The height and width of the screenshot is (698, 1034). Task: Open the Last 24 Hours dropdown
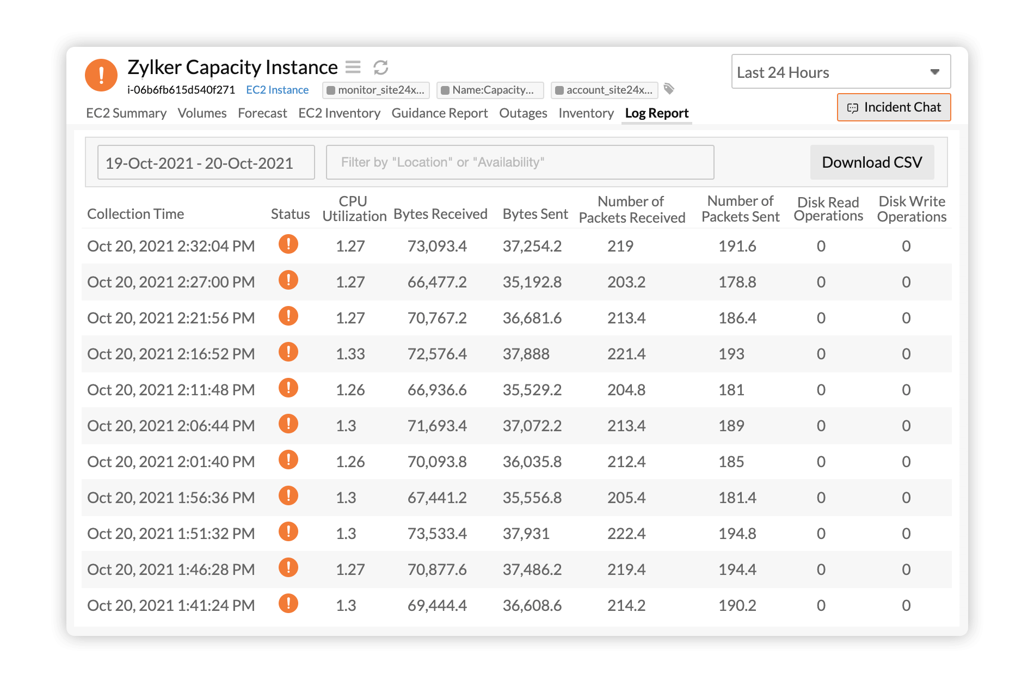(x=840, y=71)
